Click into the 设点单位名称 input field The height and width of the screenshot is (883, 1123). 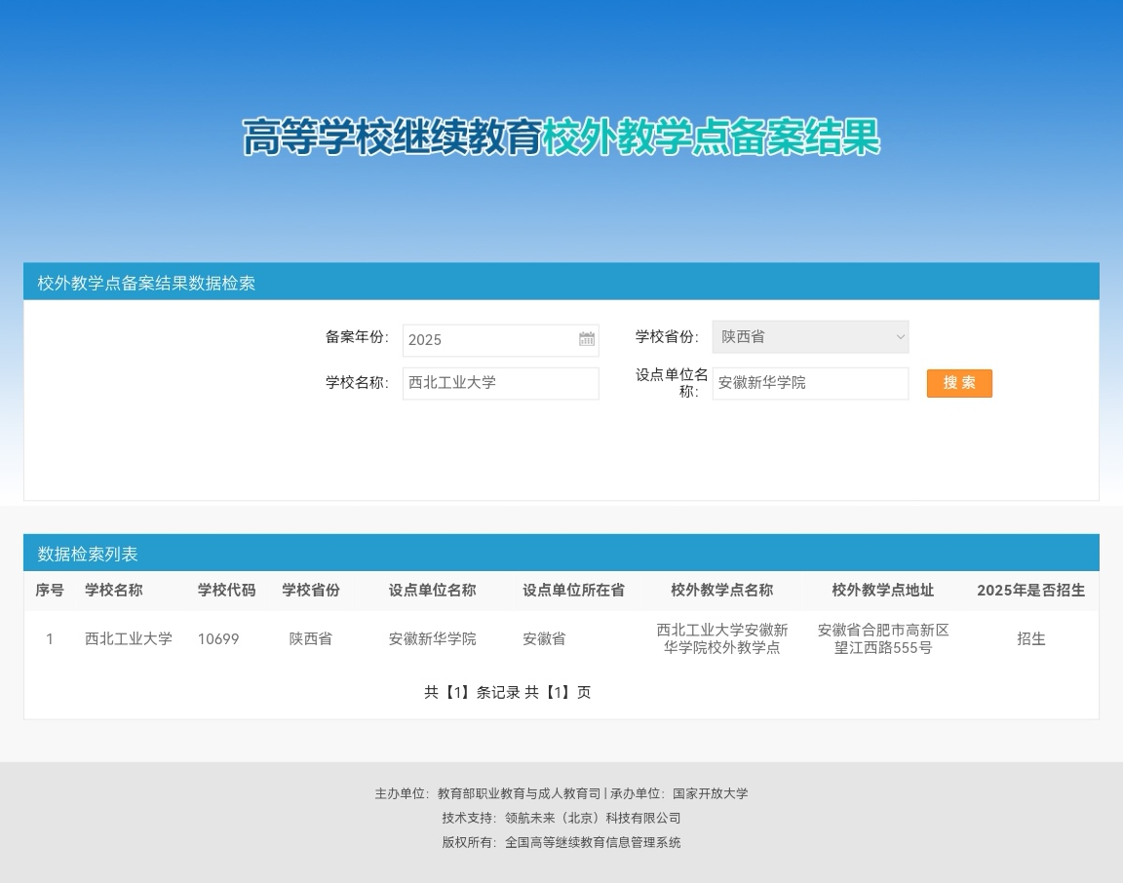click(810, 383)
